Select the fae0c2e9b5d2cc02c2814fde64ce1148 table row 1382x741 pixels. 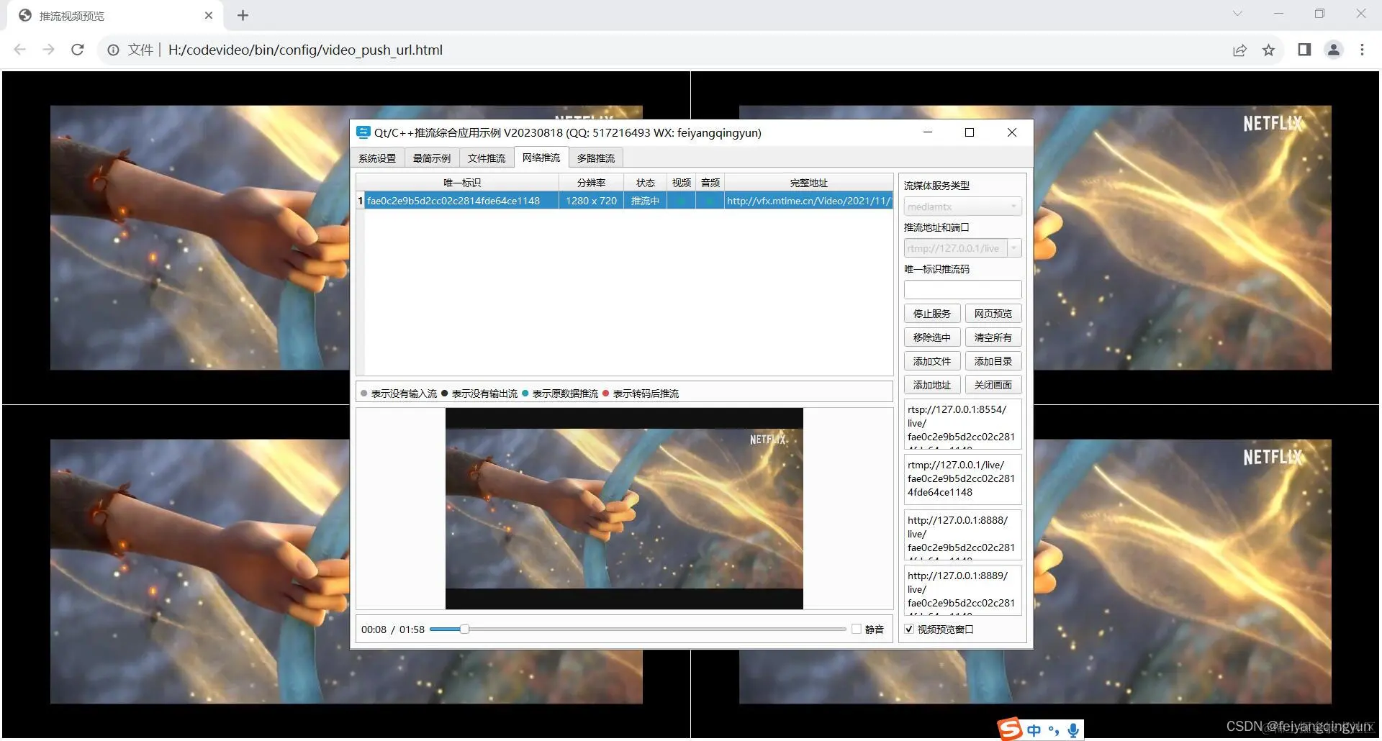click(x=625, y=201)
